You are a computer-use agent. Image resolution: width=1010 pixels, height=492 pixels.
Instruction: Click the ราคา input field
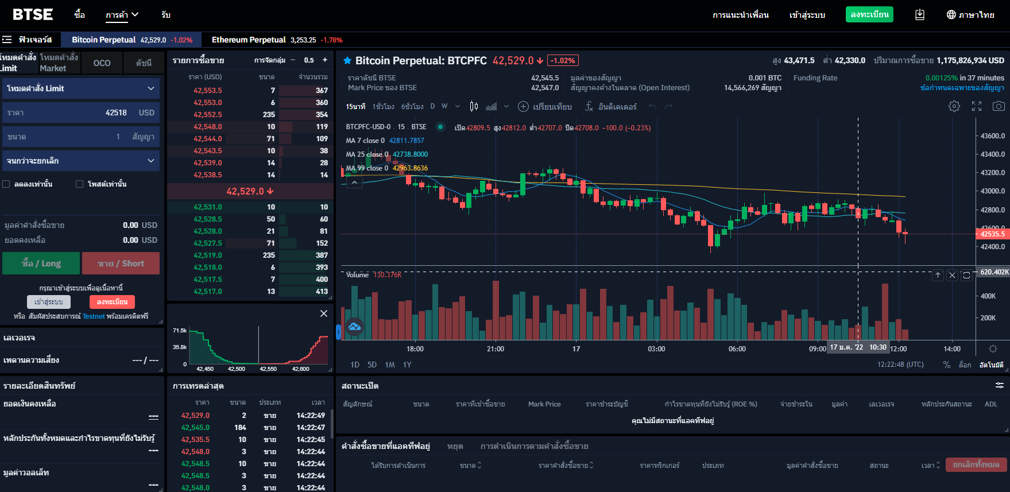point(81,113)
